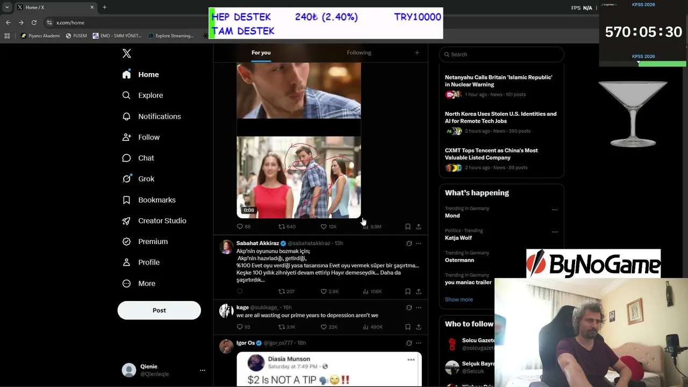Open Explore Streaming bookmark
This screenshot has width=688, height=387.
pos(170,36)
